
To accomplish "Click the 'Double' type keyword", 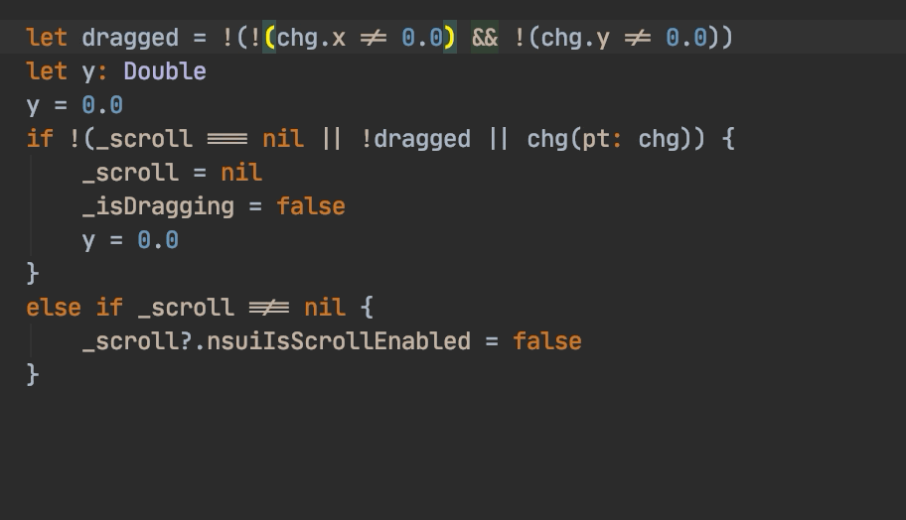I will tap(165, 71).
